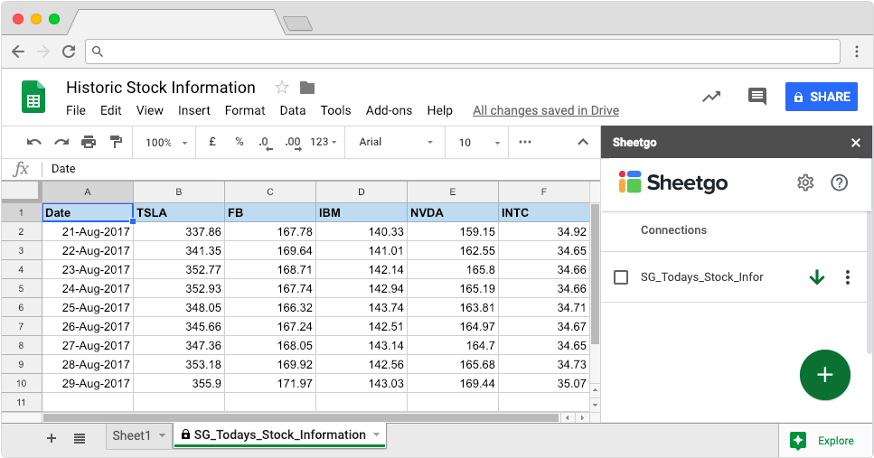Viewport: 874px width, 458px height.
Task: Star the Historic Stock Information document
Action: 282,88
